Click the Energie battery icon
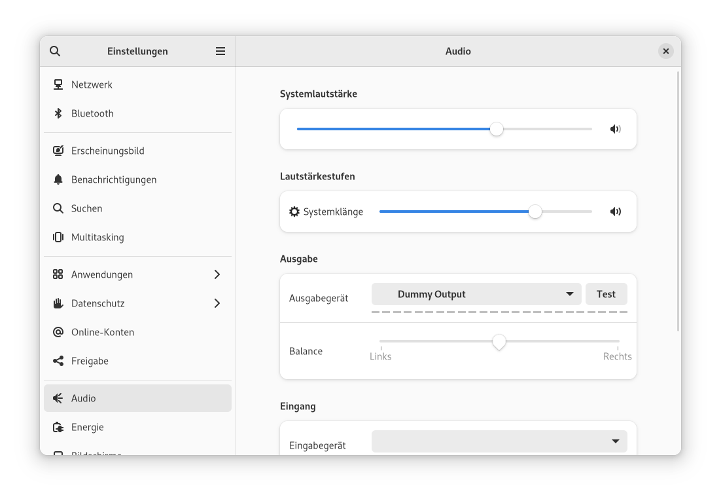The width and height of the screenshot is (721, 499). (58, 427)
